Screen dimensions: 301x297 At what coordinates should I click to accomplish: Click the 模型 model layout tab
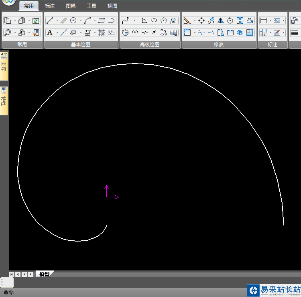45,274
